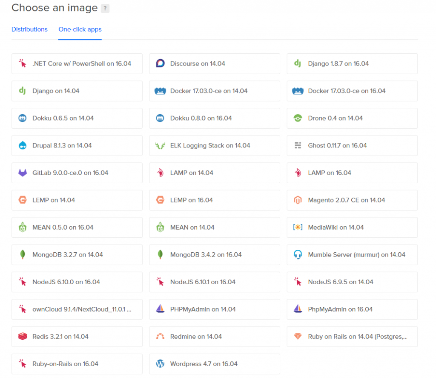Select MongoDB 3.4.2 on 16.04
436x378 pixels.
pos(215,255)
